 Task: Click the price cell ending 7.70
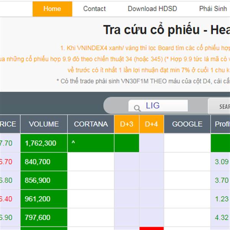[x=10, y=143]
